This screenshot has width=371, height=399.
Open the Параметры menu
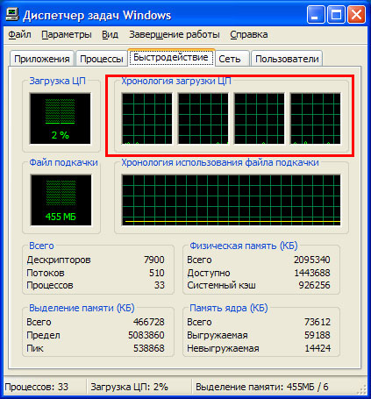(67, 34)
